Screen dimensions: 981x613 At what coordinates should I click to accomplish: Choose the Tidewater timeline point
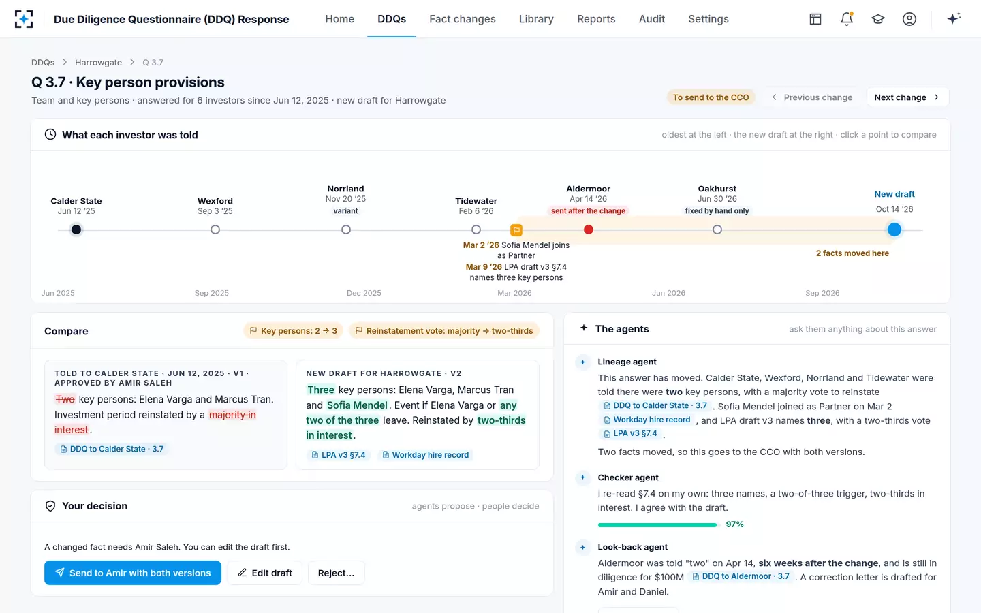pos(476,230)
